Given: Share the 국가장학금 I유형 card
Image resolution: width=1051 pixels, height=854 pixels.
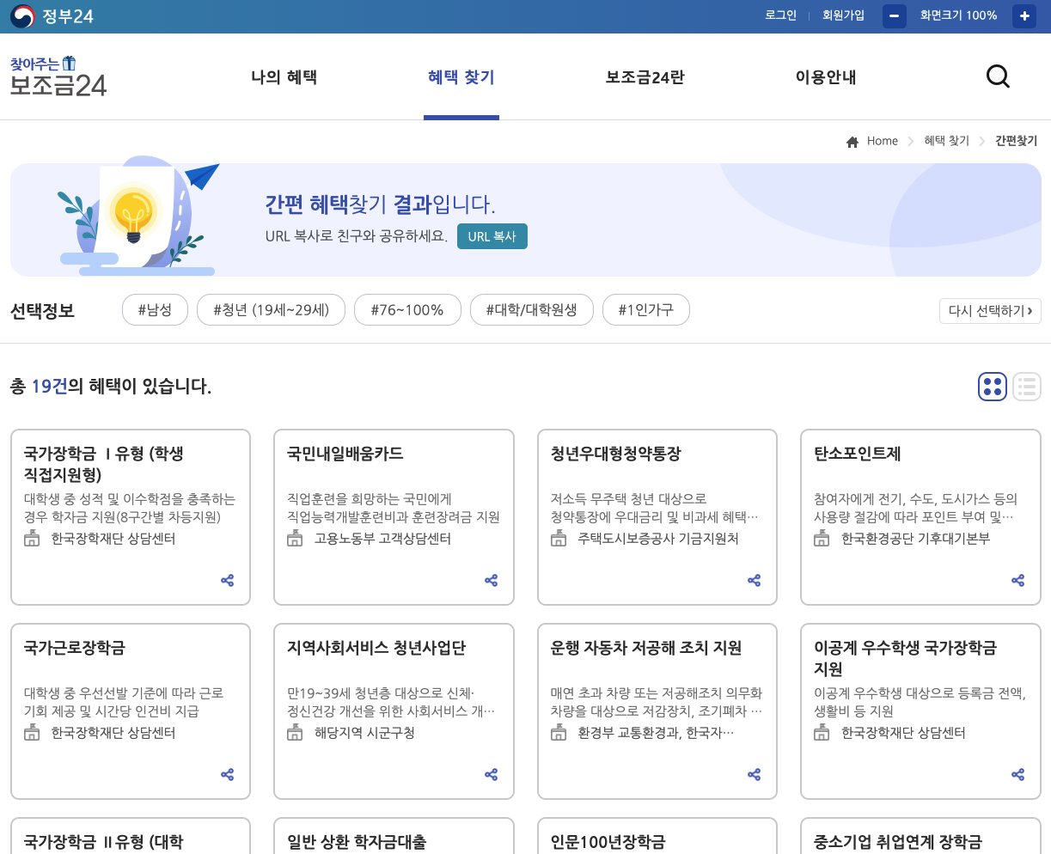Looking at the screenshot, I should 228,581.
